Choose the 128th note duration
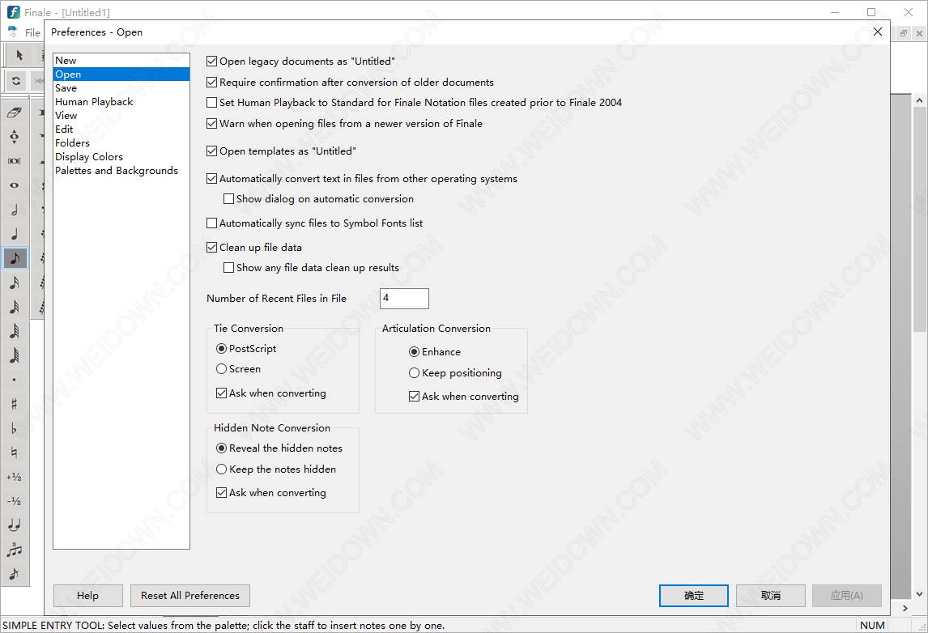928x633 pixels. coord(15,355)
